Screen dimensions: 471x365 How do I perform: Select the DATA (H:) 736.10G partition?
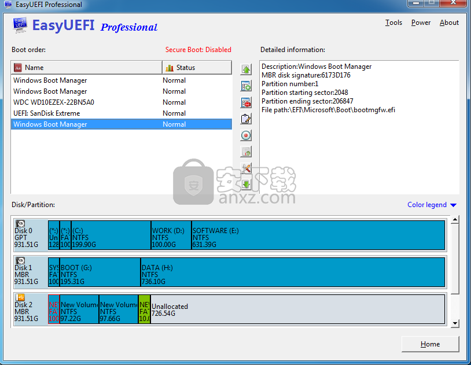293,272
